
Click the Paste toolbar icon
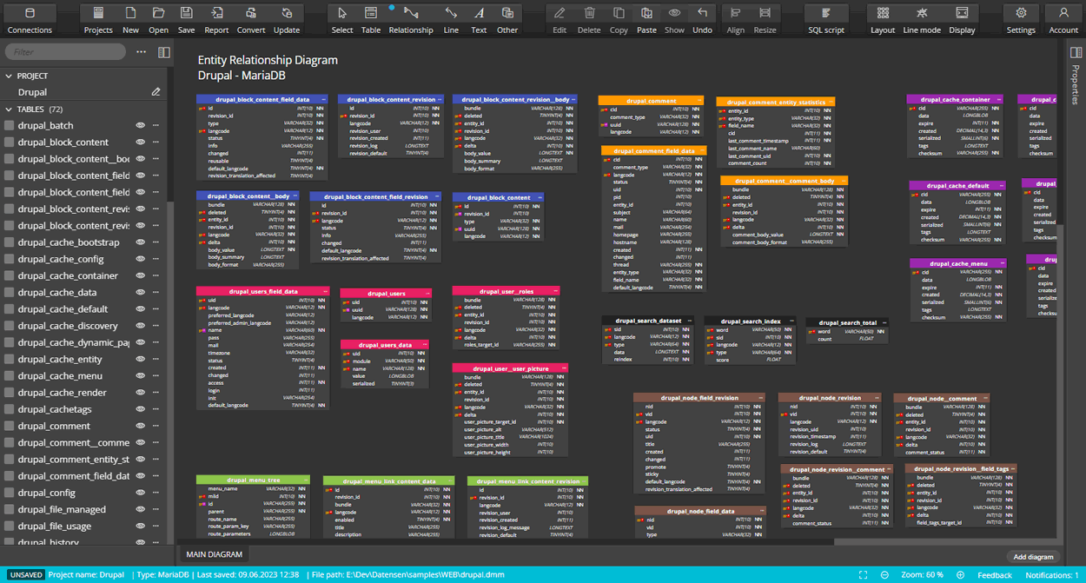(646, 20)
